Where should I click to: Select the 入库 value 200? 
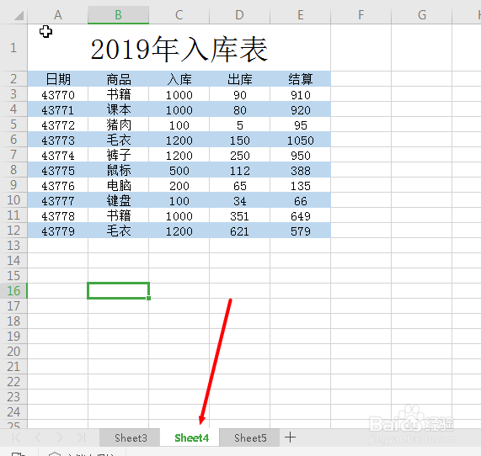coord(179,185)
